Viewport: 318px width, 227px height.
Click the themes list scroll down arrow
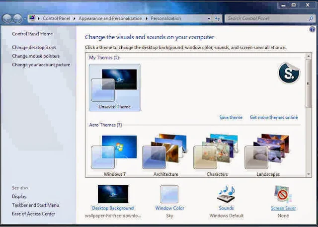coord(309,174)
